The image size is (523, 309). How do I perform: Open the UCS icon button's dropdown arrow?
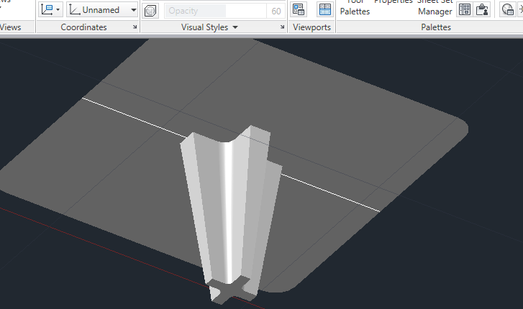point(58,10)
